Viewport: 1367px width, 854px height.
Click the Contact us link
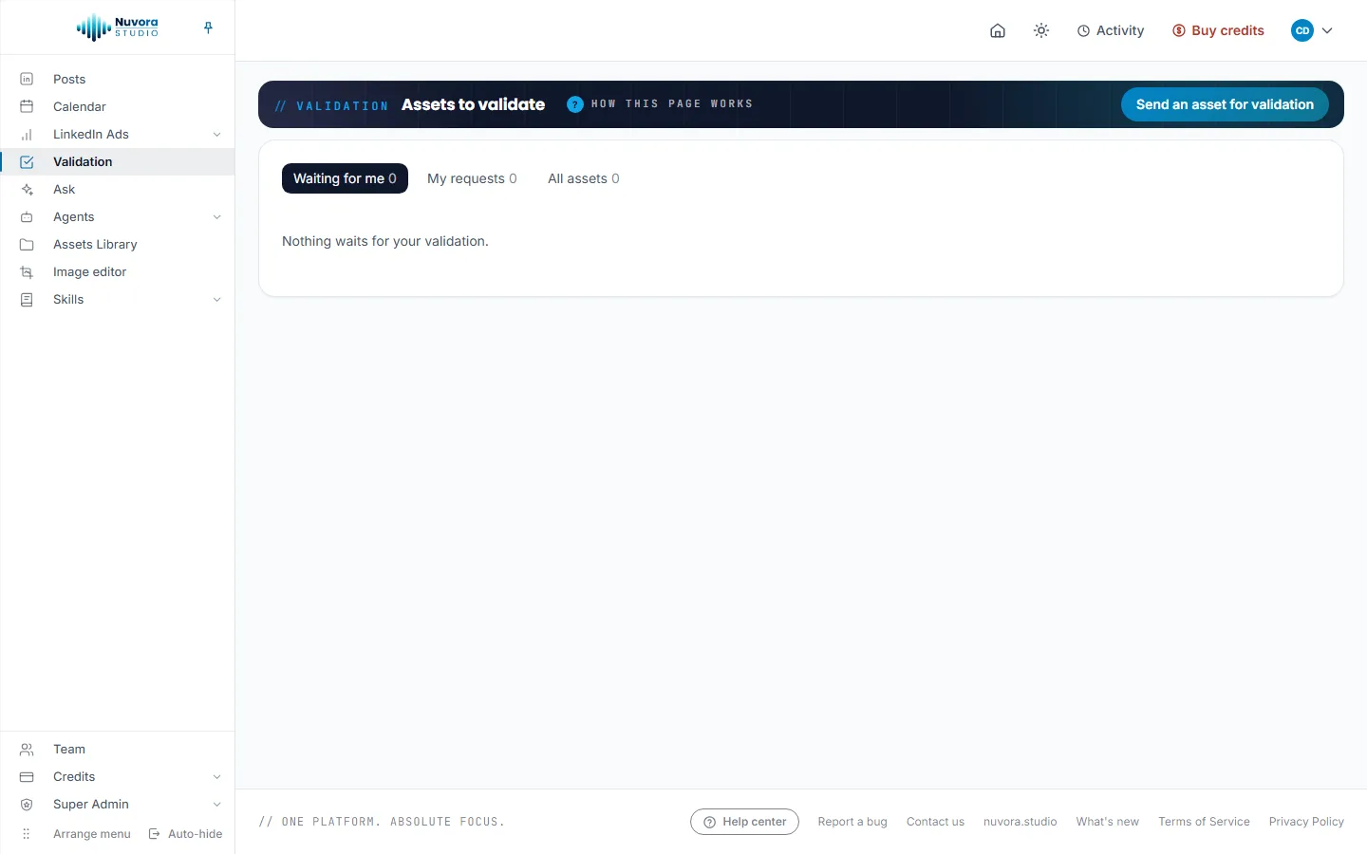coord(935,822)
